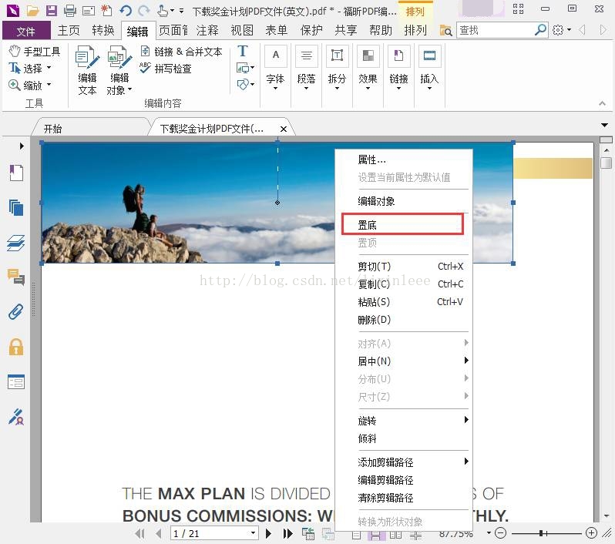
Task: Open bookmarks panel in left sidebar
Action: tap(16, 173)
